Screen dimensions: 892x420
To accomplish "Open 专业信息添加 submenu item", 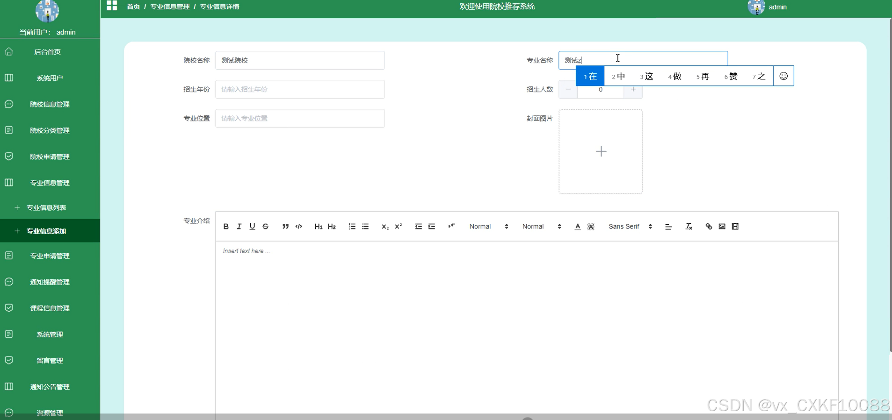I will coord(50,231).
